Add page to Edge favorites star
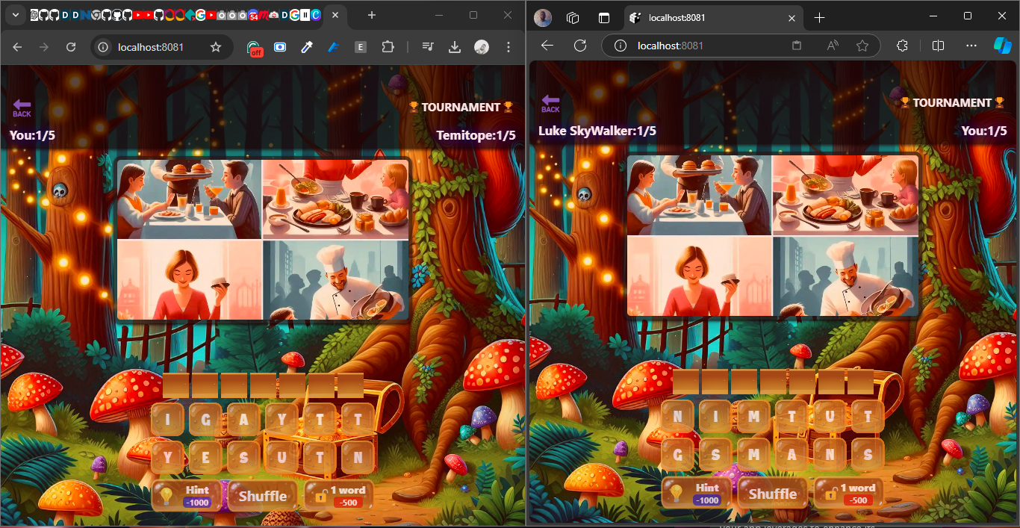This screenshot has height=528, width=1020. pos(862,46)
